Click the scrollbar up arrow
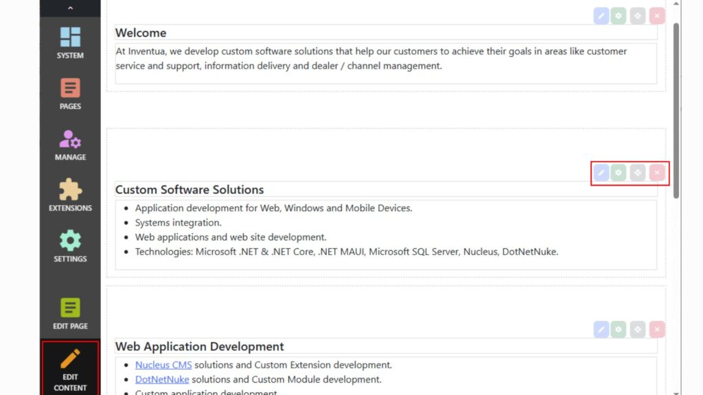 (x=676, y=3)
